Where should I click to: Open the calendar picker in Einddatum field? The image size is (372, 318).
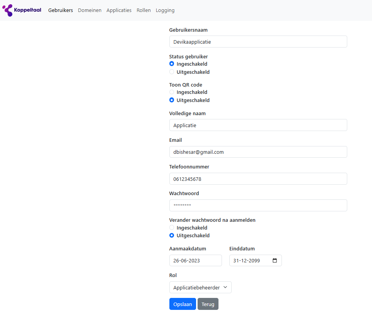275,260
